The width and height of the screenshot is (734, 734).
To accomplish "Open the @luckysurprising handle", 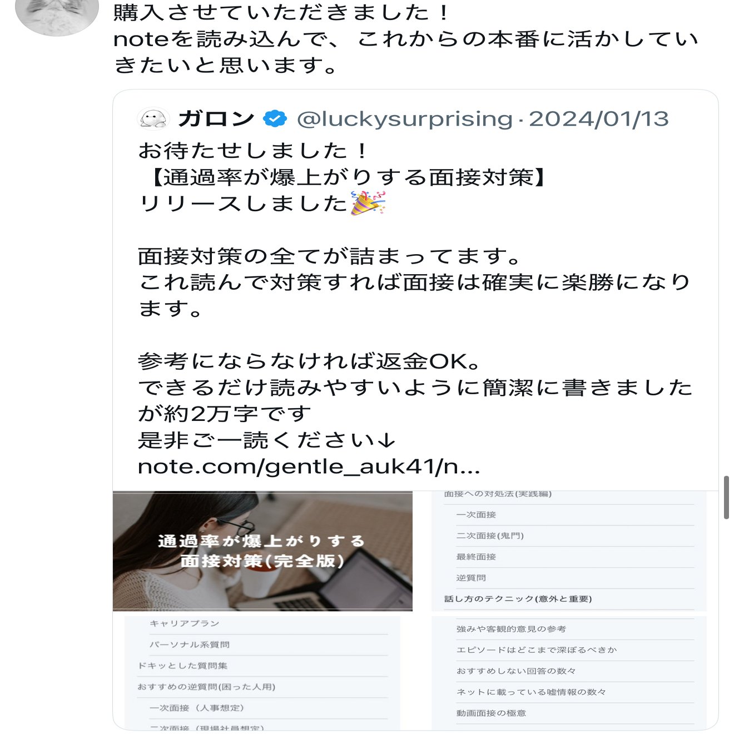I will (x=405, y=118).
